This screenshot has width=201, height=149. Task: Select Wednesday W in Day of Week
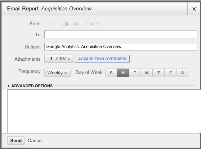(x=147, y=73)
